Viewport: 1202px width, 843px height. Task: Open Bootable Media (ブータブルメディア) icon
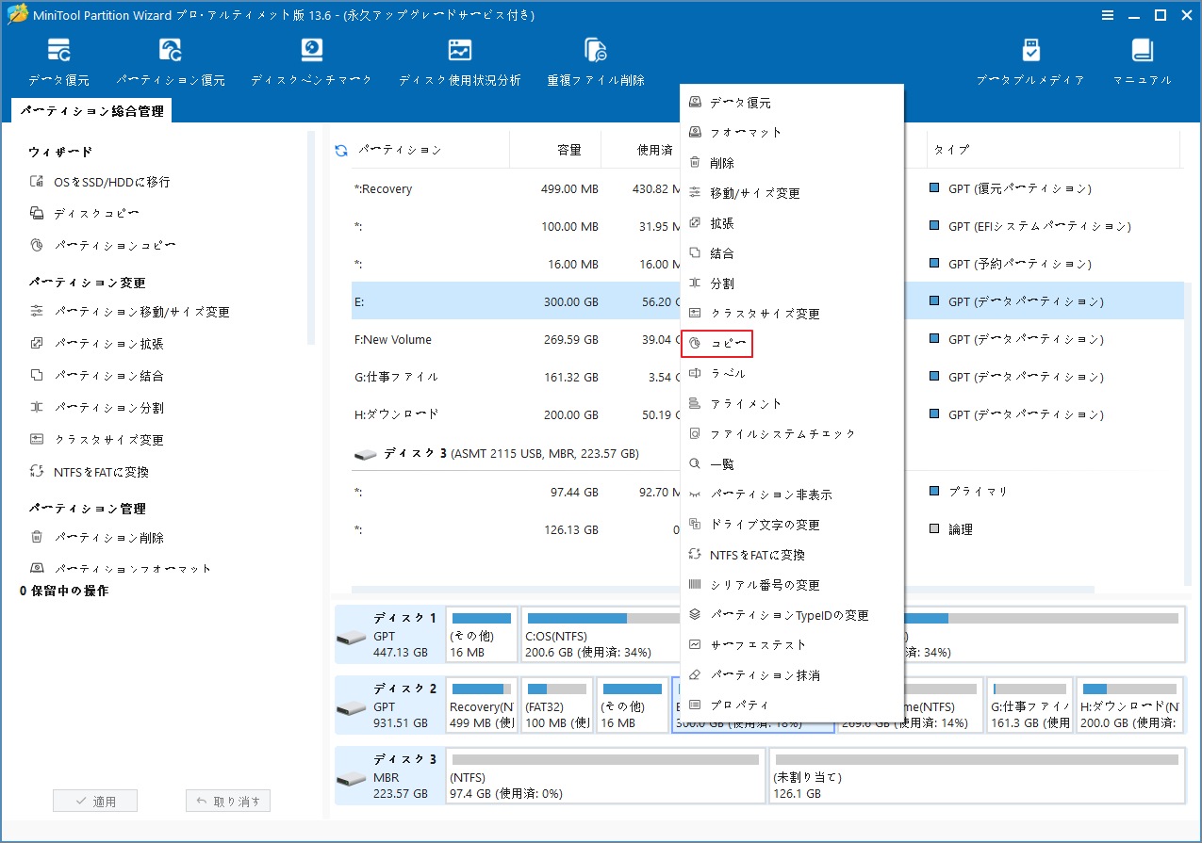pos(1030,62)
